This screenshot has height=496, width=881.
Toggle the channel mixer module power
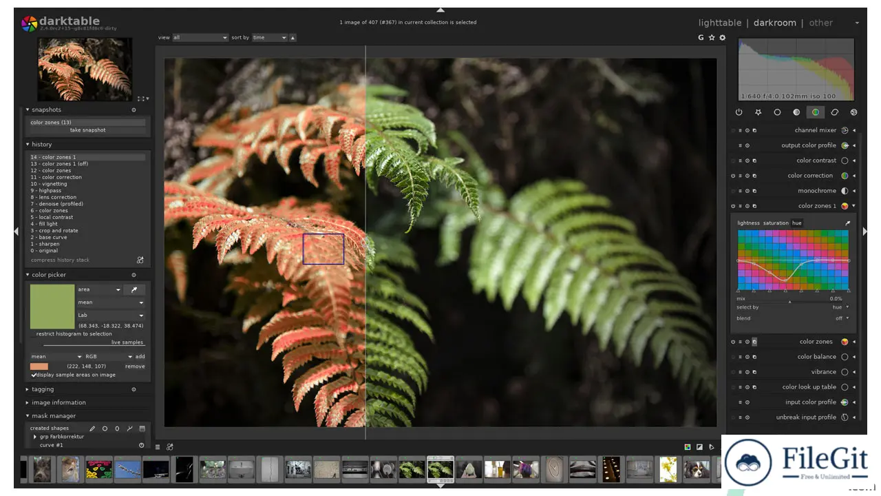pyautogui.click(x=734, y=130)
